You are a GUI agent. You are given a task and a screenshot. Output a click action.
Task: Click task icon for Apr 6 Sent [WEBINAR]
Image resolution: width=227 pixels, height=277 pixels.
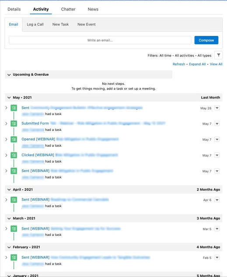point(14,200)
